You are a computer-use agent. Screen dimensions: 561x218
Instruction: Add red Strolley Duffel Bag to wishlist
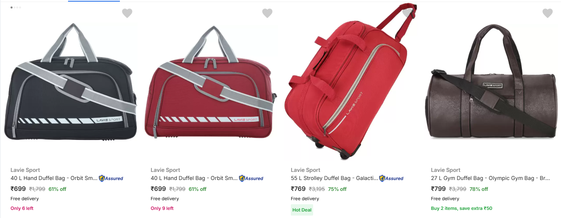click(x=407, y=13)
